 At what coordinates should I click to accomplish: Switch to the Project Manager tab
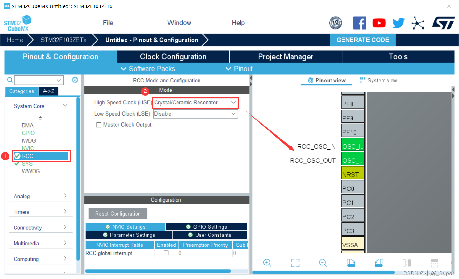pos(286,57)
